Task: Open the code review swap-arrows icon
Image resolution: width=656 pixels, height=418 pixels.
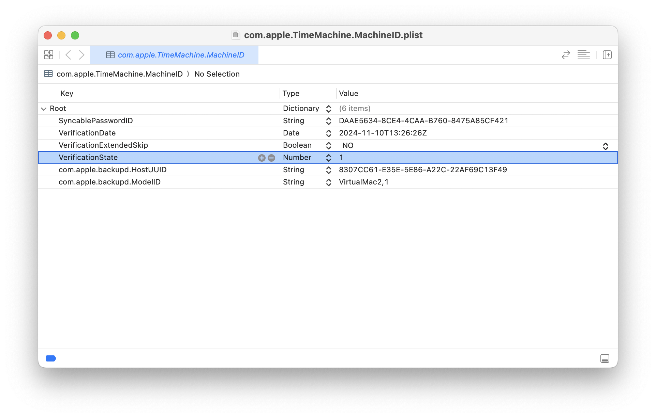Action: [x=565, y=54]
